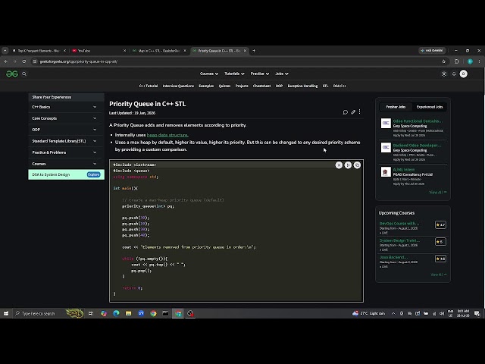Open the DevOps Course upcoming course
This screenshot has height=364, width=485.
click(x=399, y=223)
